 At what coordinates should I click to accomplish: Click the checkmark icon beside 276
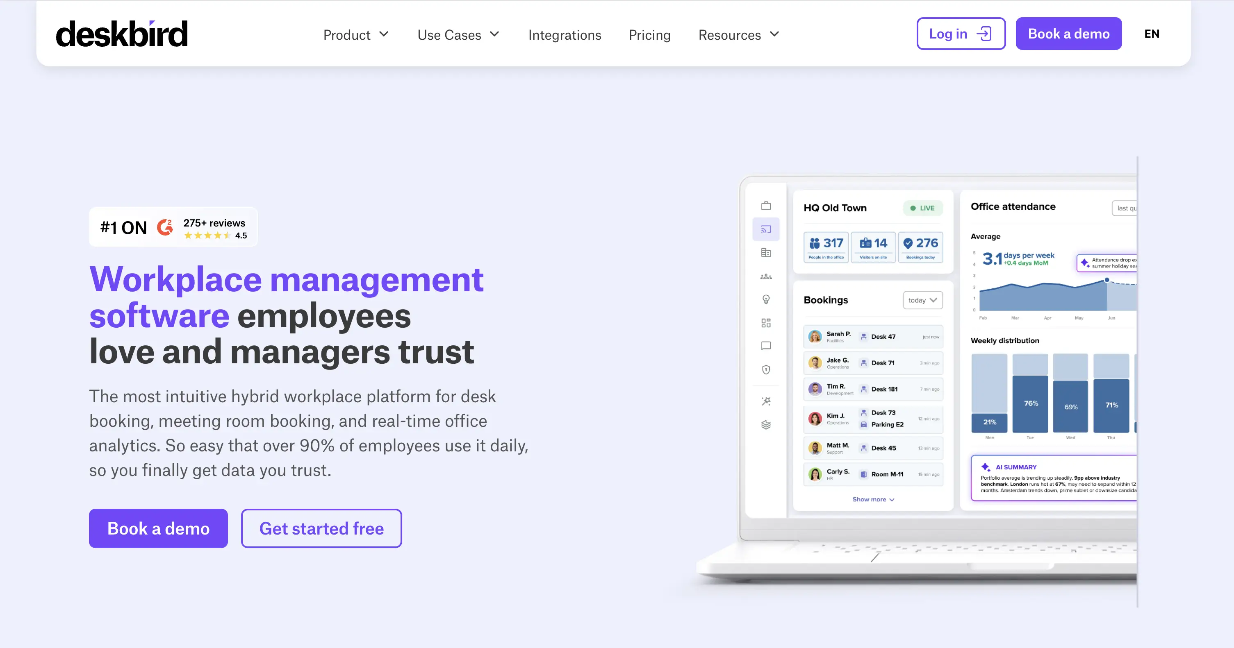pyautogui.click(x=908, y=244)
